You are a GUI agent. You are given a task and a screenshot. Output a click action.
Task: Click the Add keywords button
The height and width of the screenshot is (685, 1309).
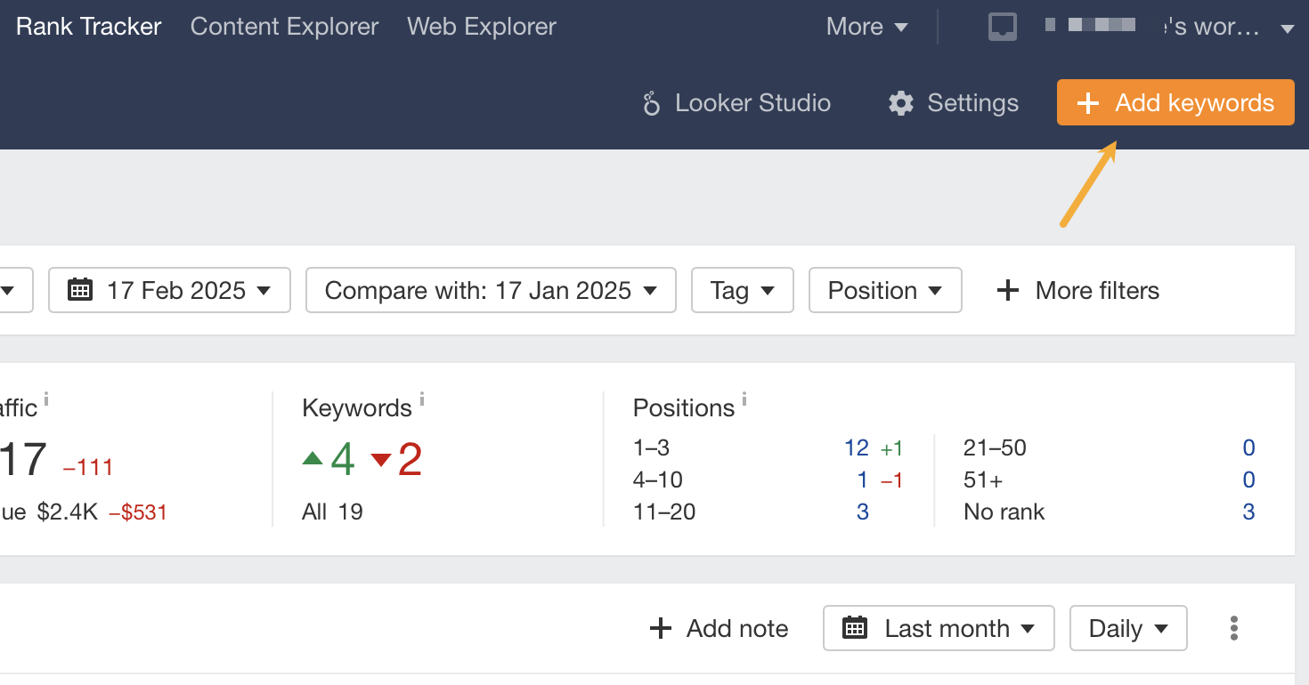[x=1175, y=102]
